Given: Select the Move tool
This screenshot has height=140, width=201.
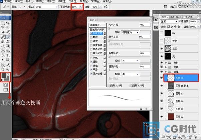Looking at the screenshot, I should click(x=8, y=23).
